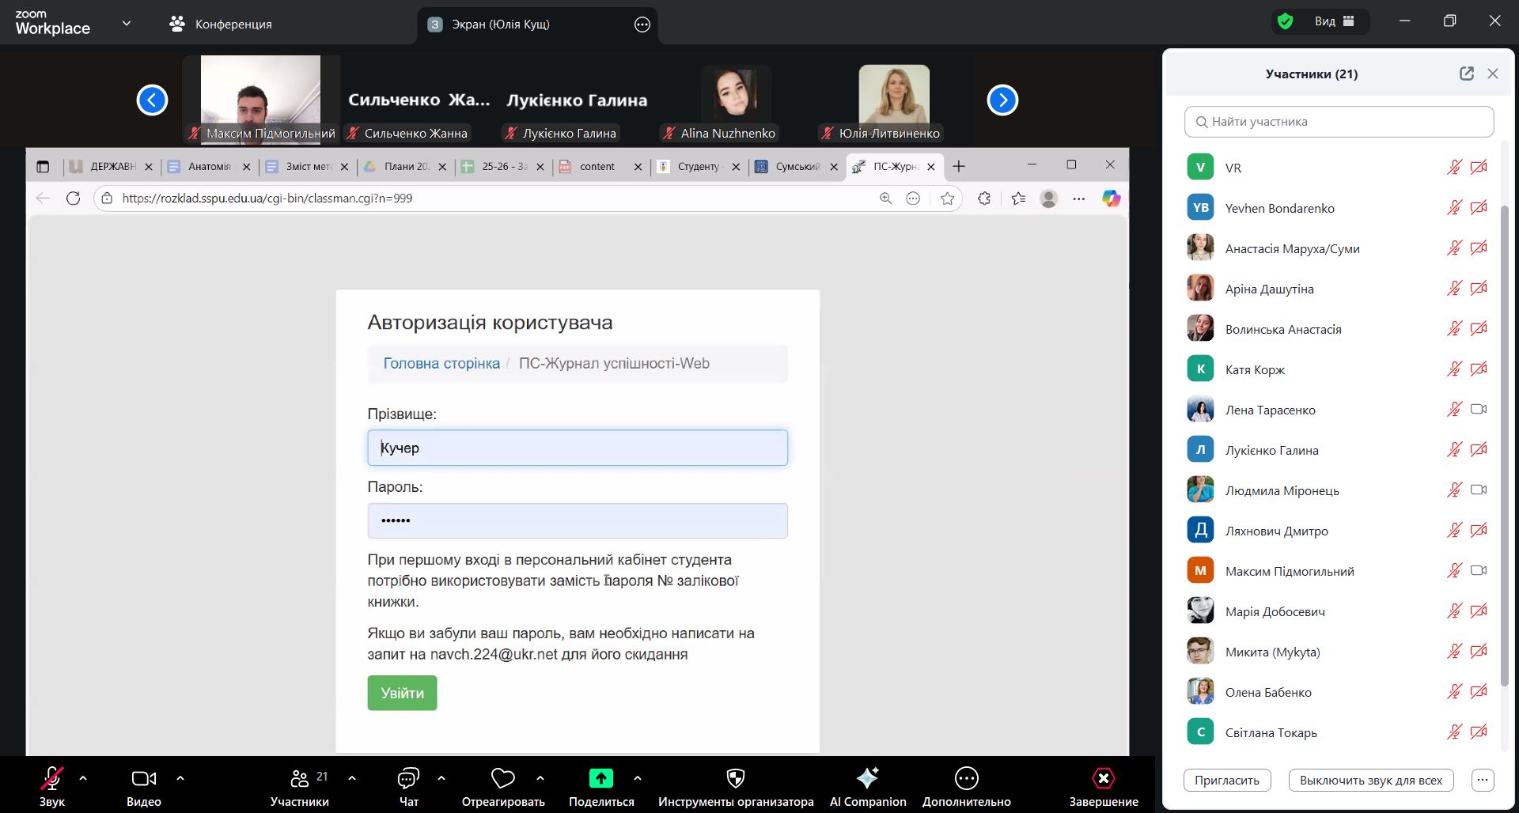The width and height of the screenshot is (1519, 813).
Task: Pop out the Participants panel
Action: (1466, 74)
